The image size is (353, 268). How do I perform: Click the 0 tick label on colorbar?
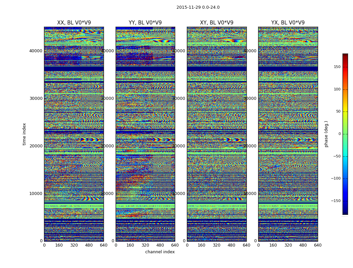pyautogui.click(x=339, y=134)
